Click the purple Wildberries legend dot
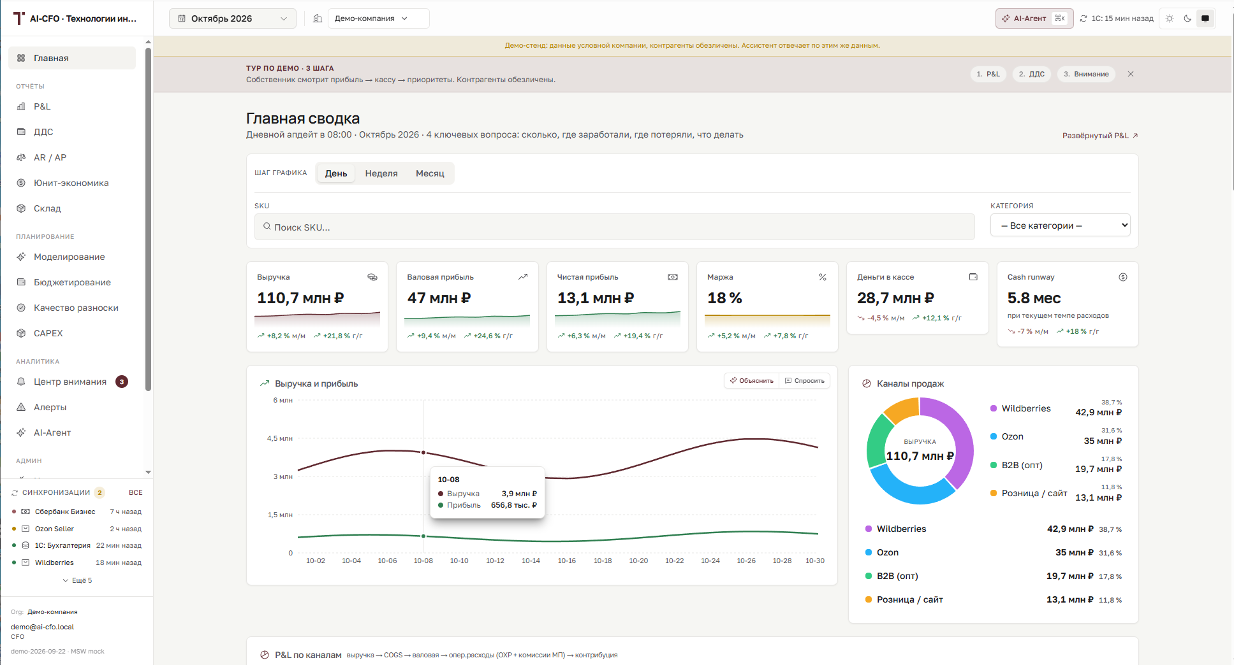Viewport: 1234px width, 665px height. tap(994, 408)
